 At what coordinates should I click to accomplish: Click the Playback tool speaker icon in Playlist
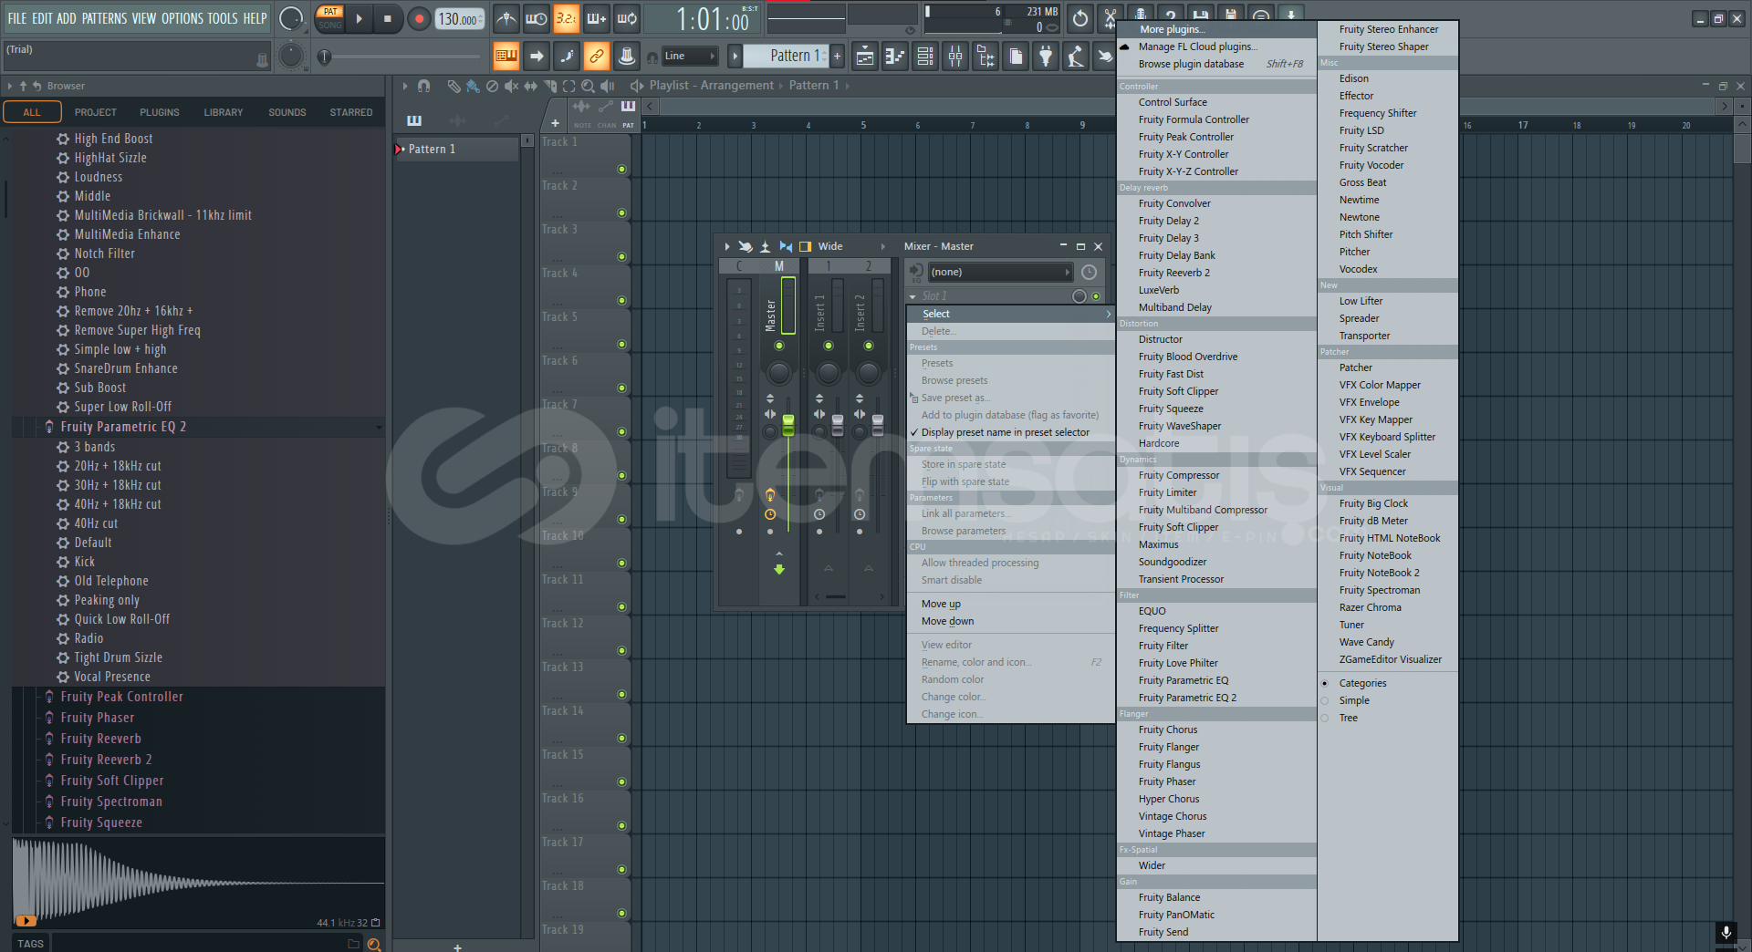point(607,86)
